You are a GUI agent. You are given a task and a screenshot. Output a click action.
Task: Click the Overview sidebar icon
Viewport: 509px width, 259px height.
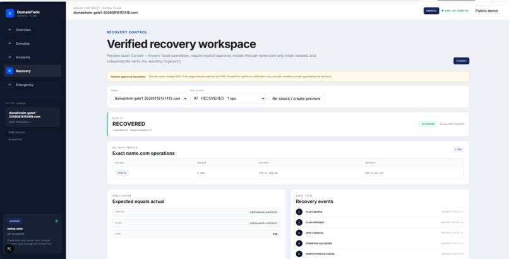(x=9, y=30)
